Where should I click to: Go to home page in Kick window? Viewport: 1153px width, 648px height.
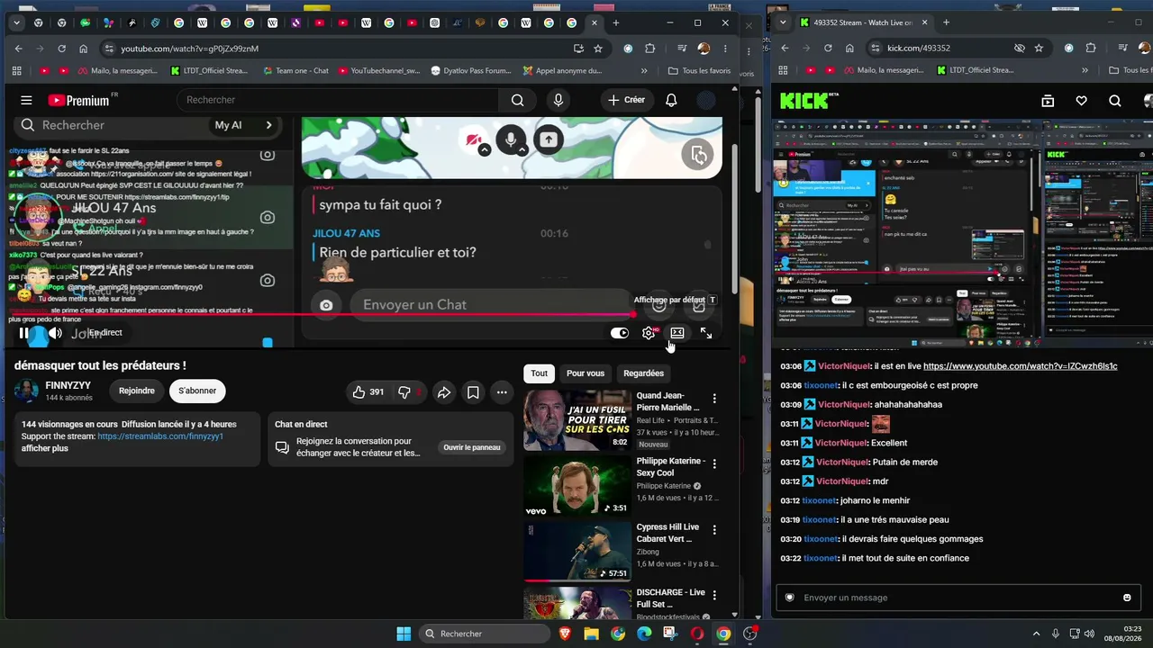coord(849,48)
